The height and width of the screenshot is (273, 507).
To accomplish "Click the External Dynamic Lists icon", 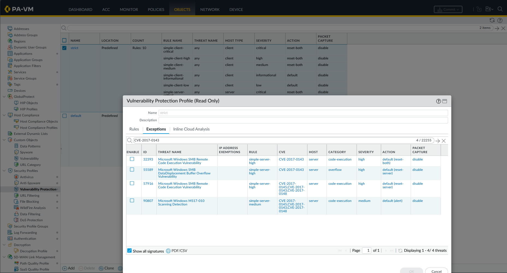I will pos(10,134).
